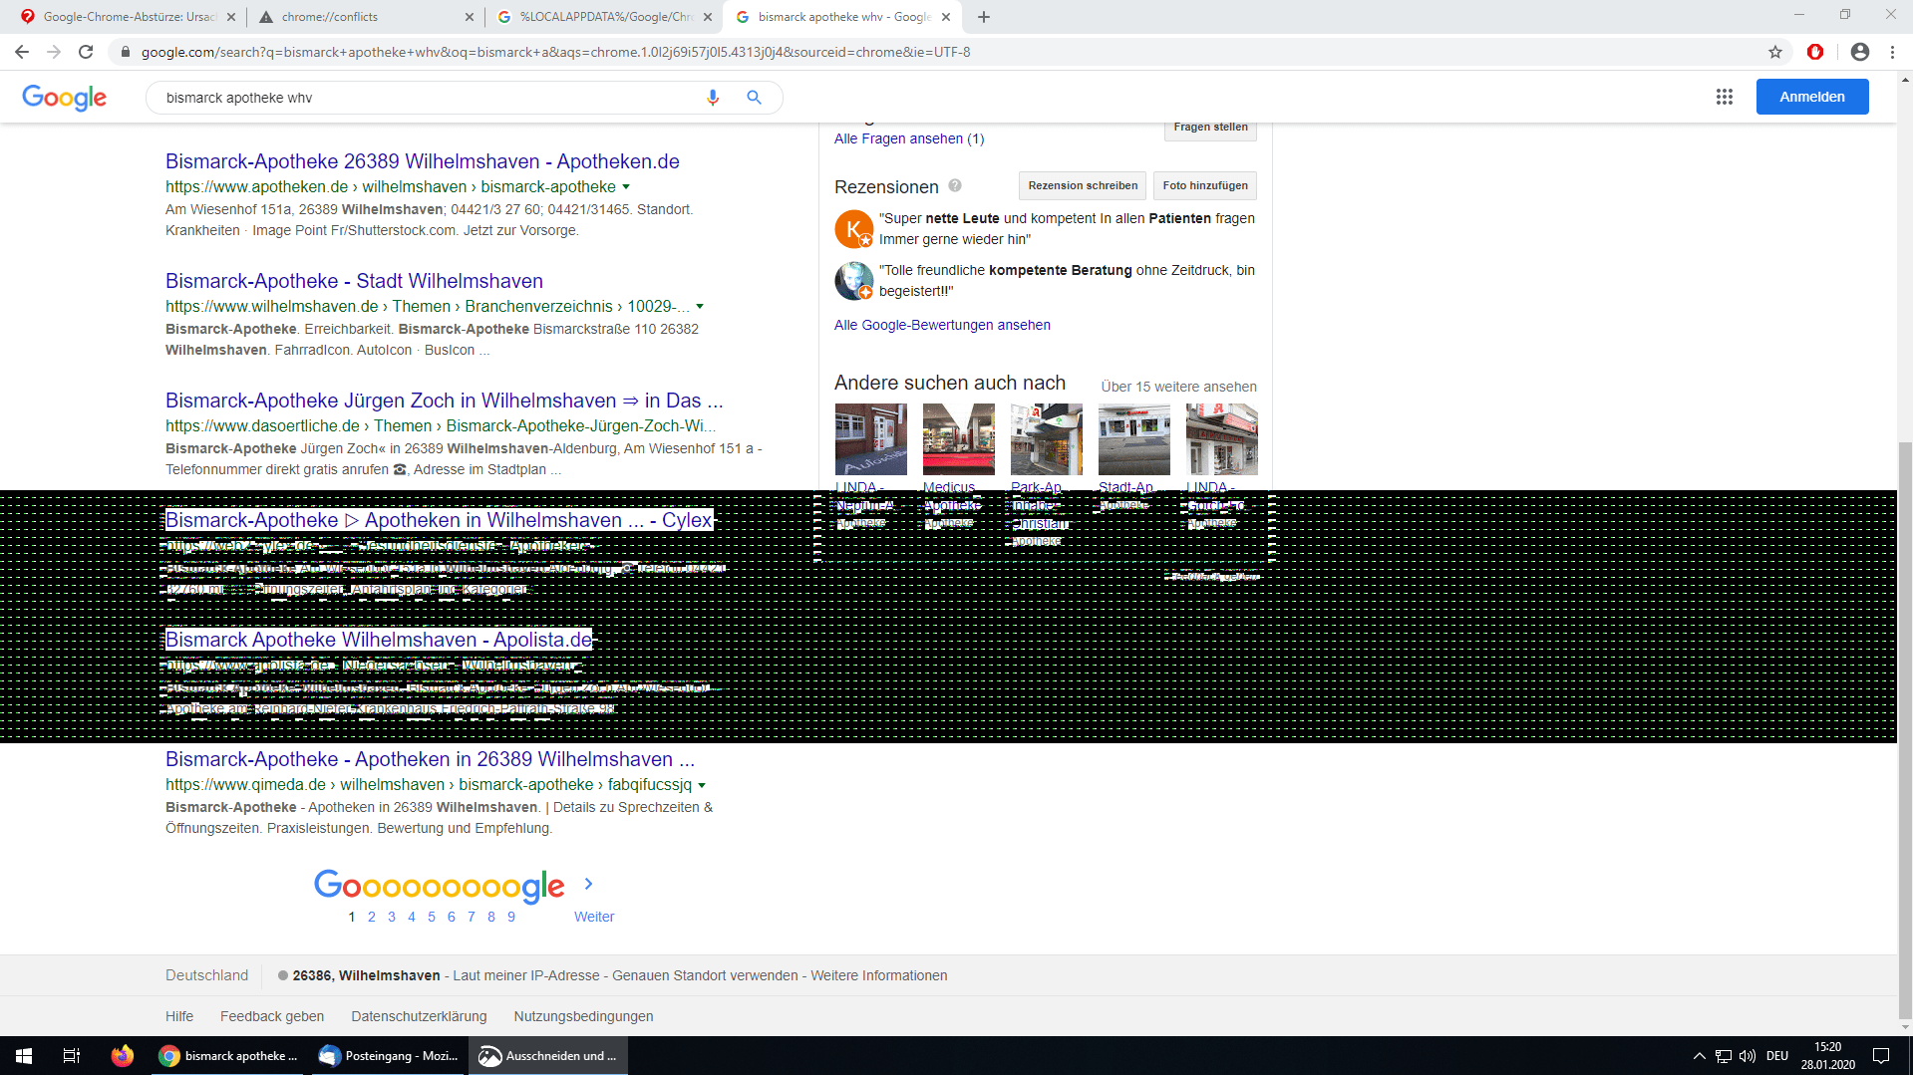Select the Medicus Apotheke thumbnail
The height and width of the screenshot is (1075, 1913).
959,439
